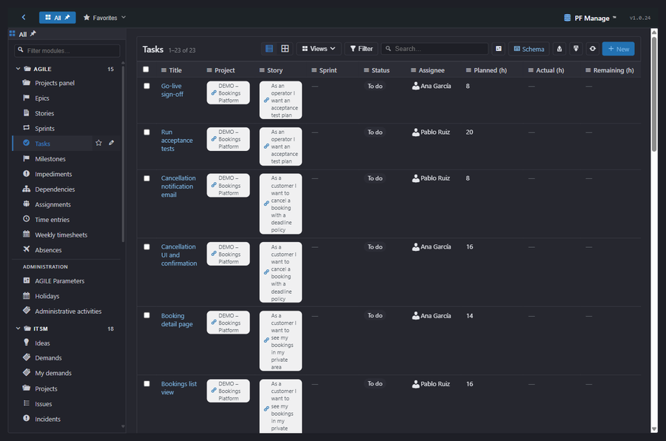Open My demands in the sidebar
The image size is (666, 441).
[x=53, y=373]
